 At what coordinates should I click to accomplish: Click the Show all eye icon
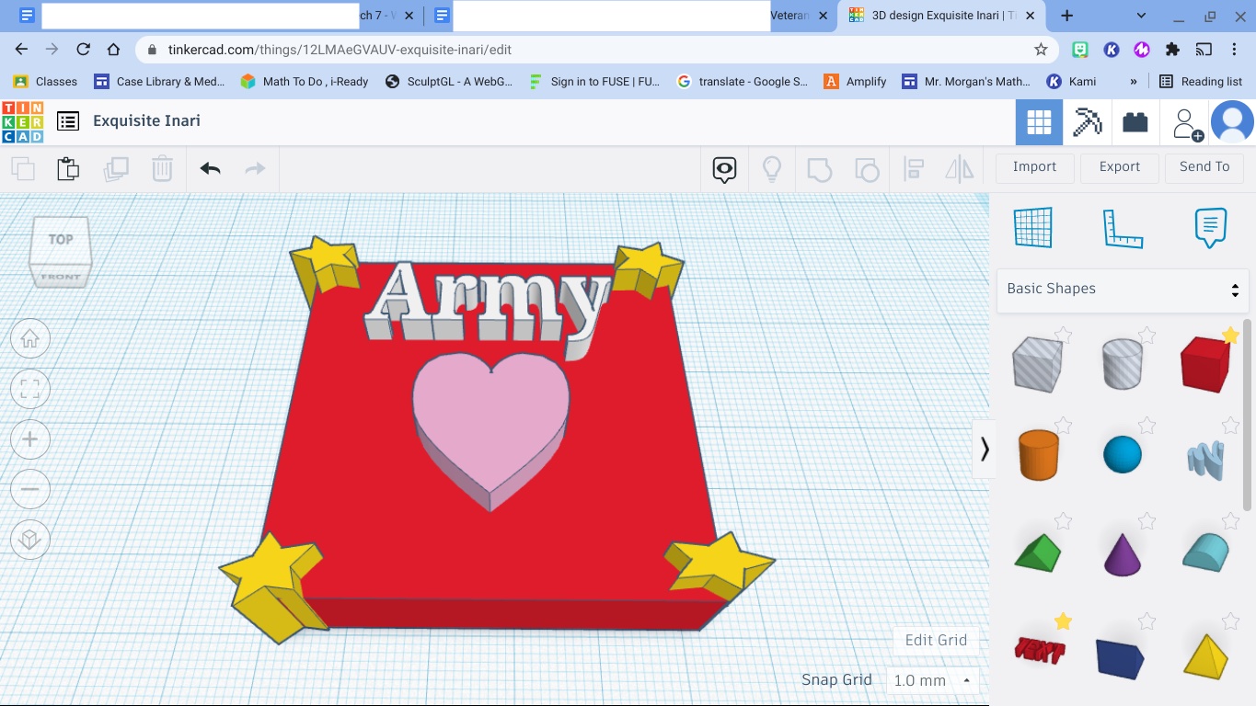(725, 169)
